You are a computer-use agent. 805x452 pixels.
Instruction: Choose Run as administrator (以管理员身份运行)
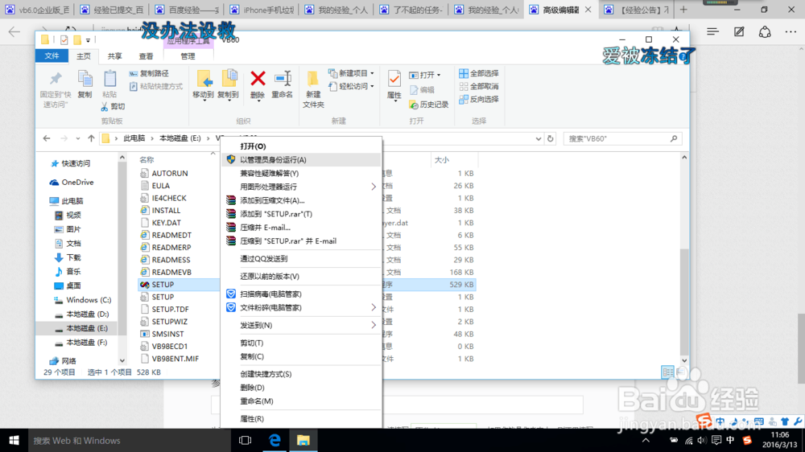pyautogui.click(x=301, y=159)
